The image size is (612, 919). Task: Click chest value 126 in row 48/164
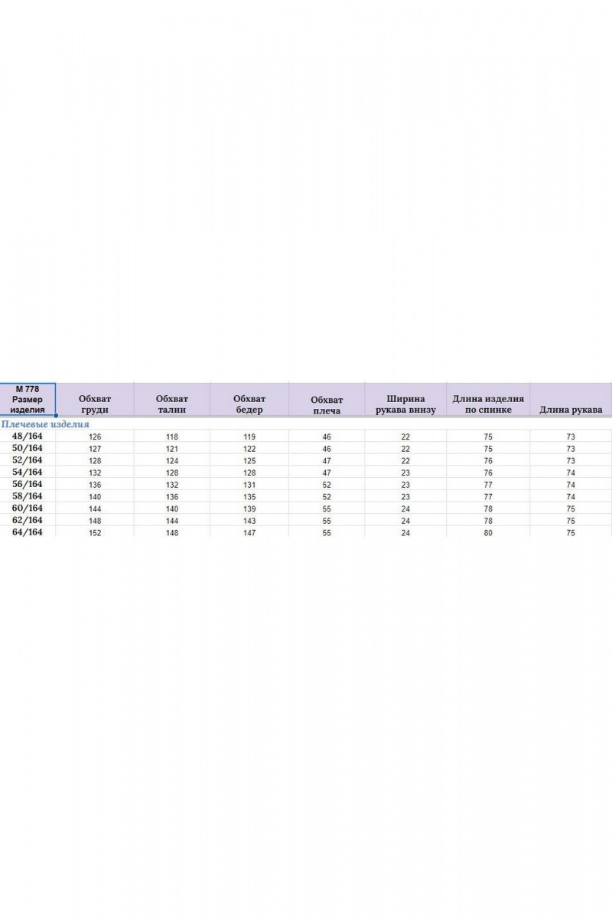95,437
